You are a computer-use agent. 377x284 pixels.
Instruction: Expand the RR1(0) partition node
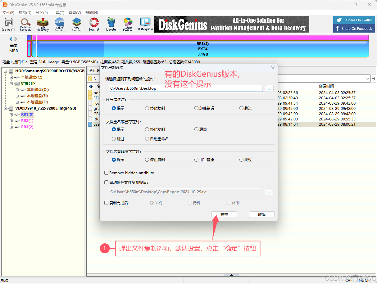[11, 115]
